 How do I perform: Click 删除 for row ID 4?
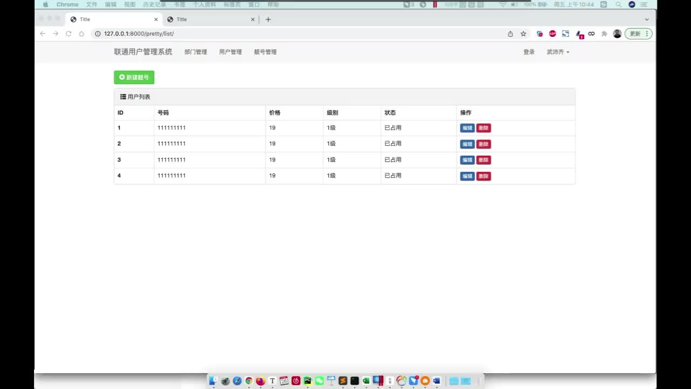point(484,176)
